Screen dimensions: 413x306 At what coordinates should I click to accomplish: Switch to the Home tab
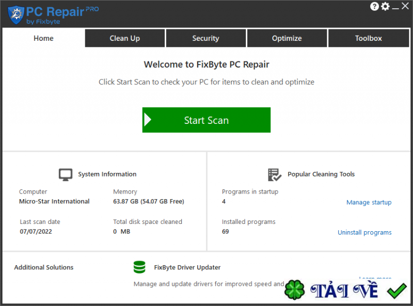(x=43, y=38)
